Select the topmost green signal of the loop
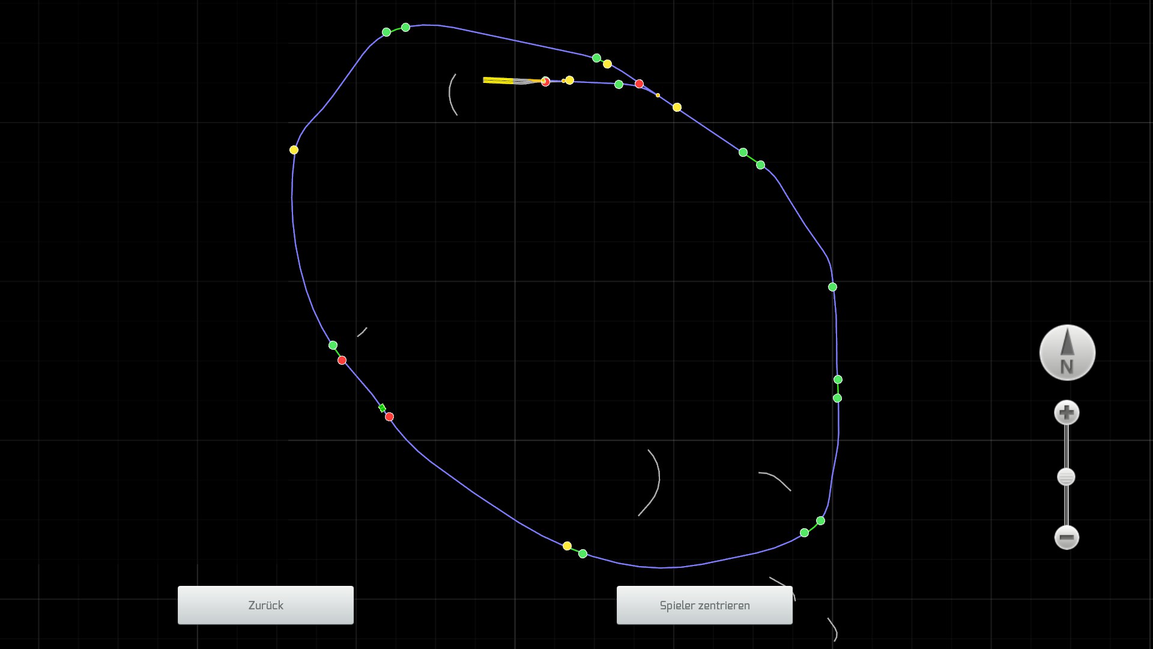1153x649 pixels. pos(405,27)
